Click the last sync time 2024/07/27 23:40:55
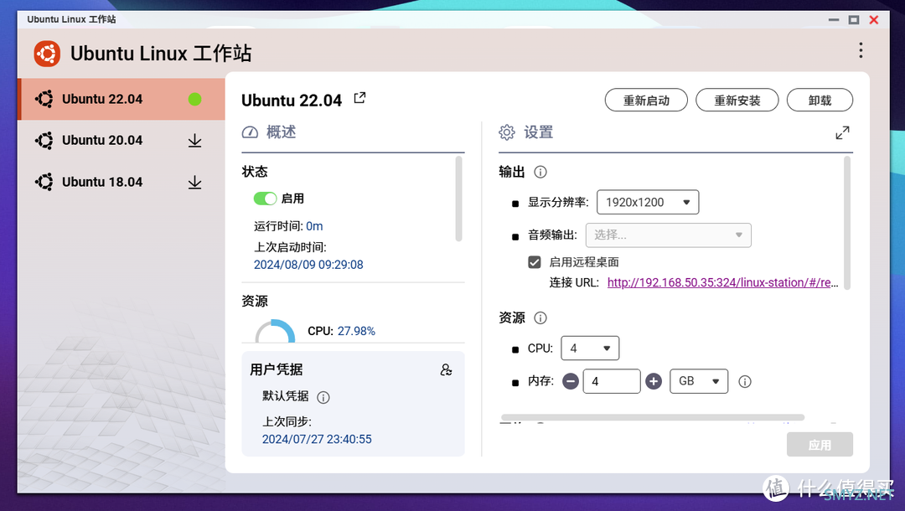 317,440
